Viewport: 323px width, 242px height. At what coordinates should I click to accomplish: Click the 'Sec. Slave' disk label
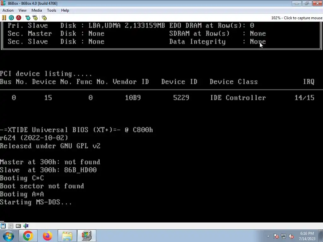click(x=28, y=41)
